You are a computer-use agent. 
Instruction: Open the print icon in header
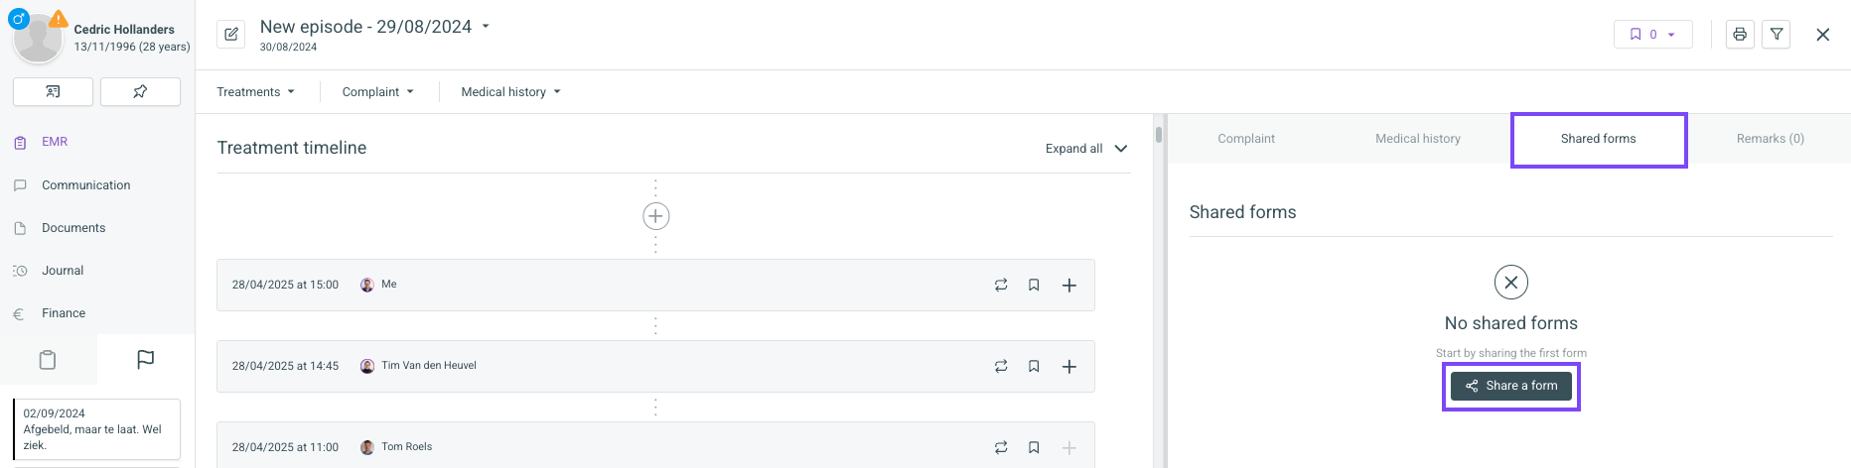pyautogui.click(x=1740, y=35)
